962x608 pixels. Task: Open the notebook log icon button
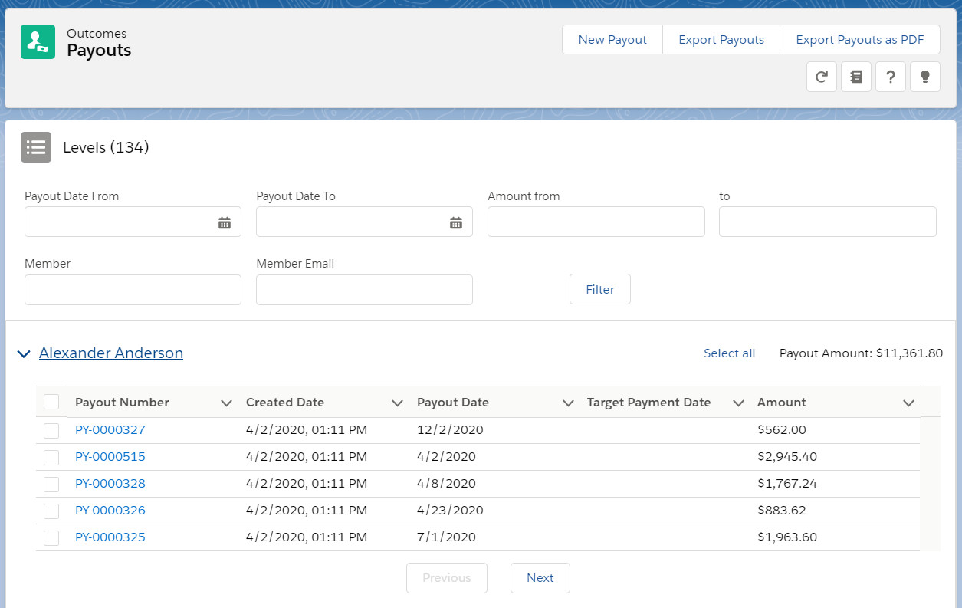tap(856, 77)
